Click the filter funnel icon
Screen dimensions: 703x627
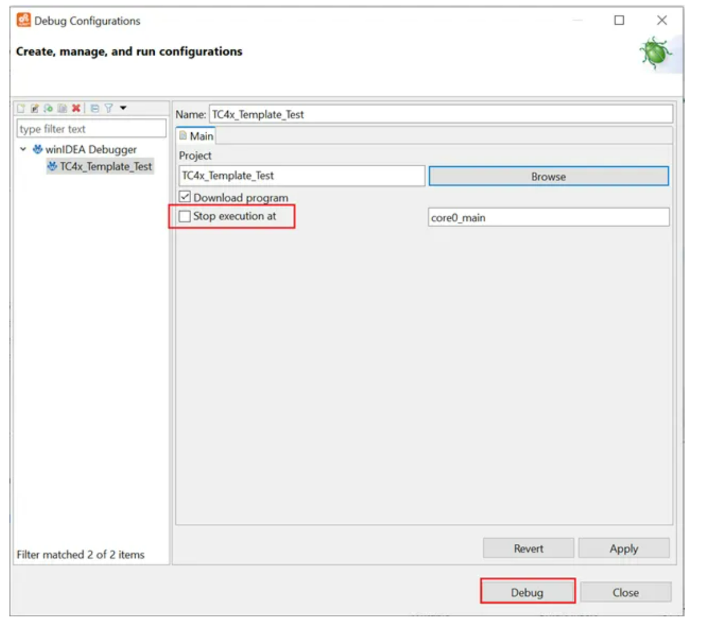[x=109, y=109]
